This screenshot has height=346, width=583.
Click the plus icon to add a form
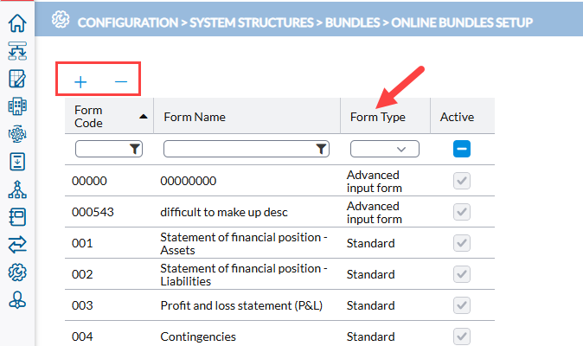point(80,82)
